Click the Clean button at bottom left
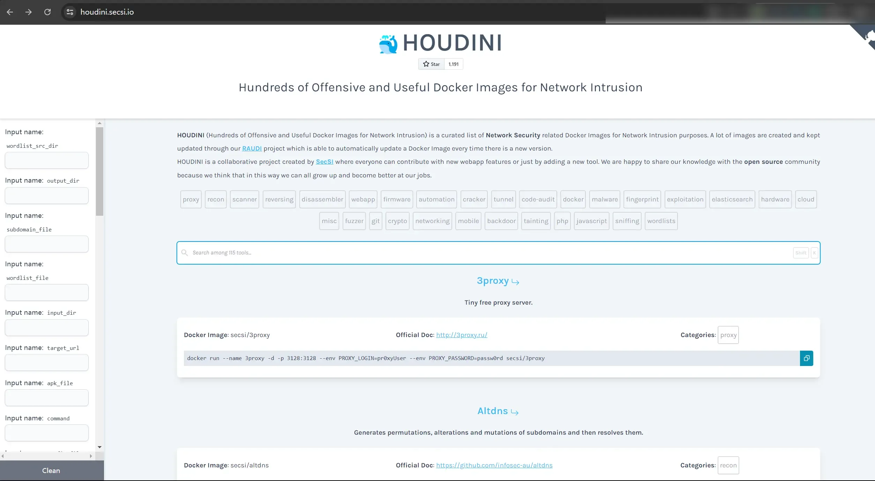The width and height of the screenshot is (875, 481). click(x=51, y=470)
